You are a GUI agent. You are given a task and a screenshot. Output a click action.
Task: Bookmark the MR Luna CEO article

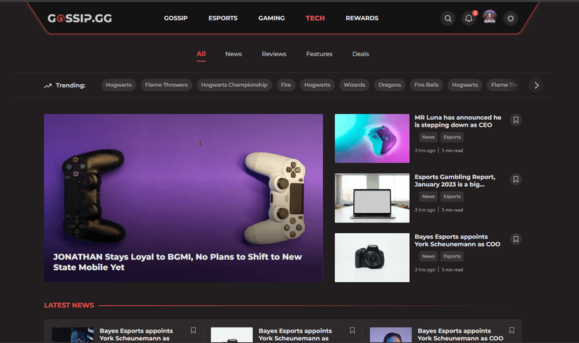(516, 120)
